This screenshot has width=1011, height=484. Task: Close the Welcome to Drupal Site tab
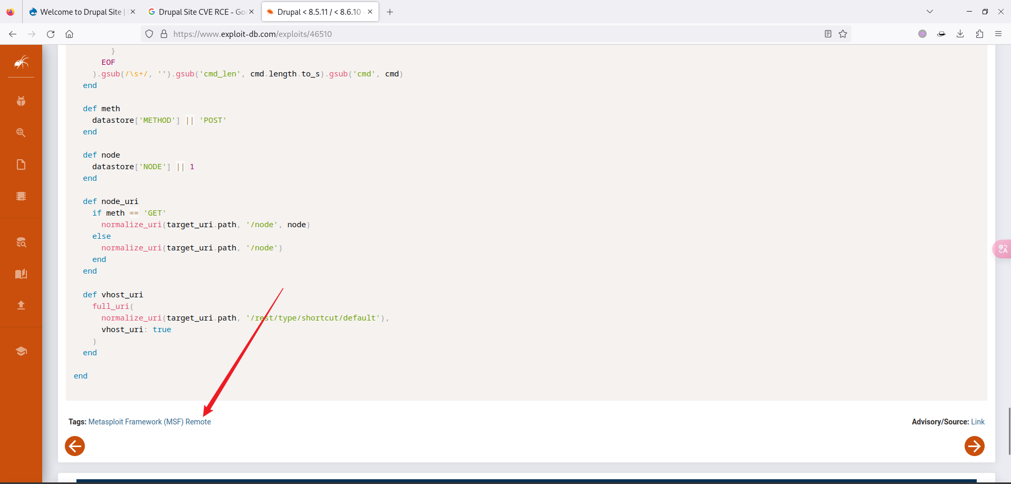pyautogui.click(x=133, y=12)
